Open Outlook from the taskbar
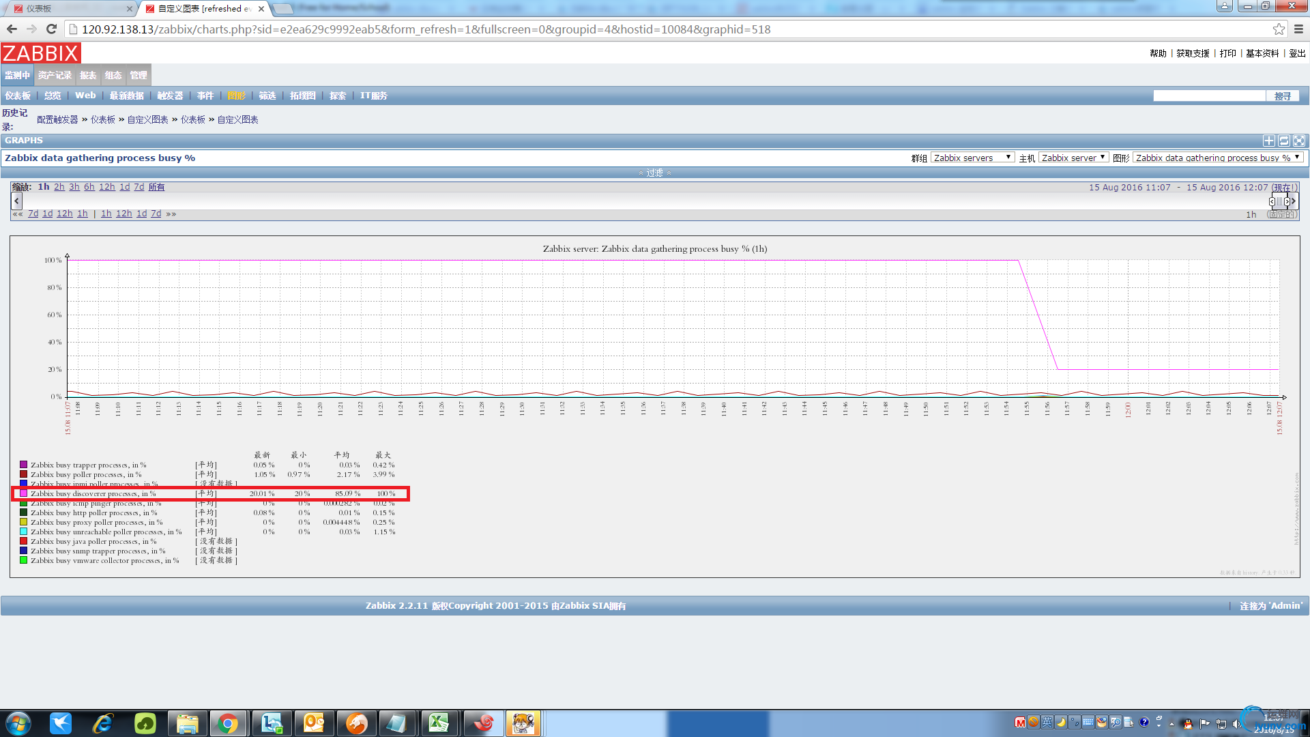Image resolution: width=1310 pixels, height=737 pixels. (x=315, y=723)
